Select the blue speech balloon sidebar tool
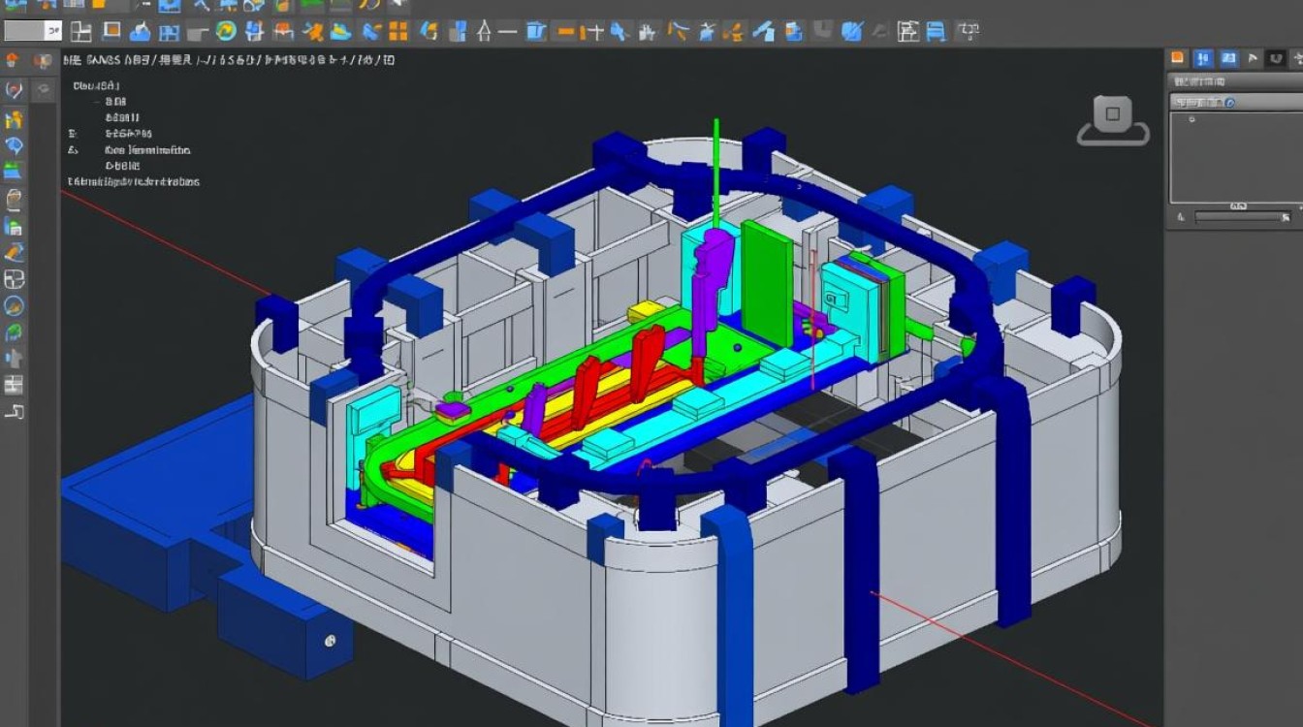1303x727 pixels. [x=14, y=146]
